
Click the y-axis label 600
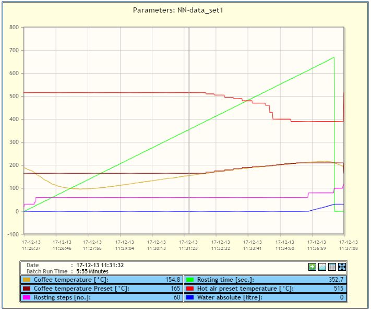[x=14, y=73]
